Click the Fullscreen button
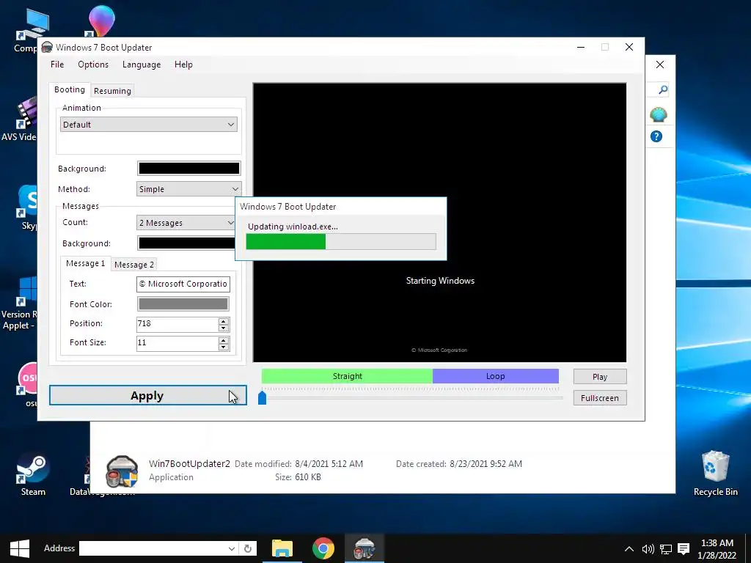This screenshot has width=751, height=563. pos(600,398)
